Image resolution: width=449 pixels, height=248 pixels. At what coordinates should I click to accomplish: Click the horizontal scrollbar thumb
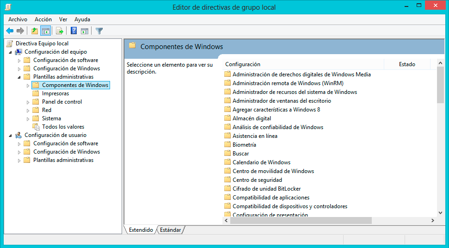(301, 220)
